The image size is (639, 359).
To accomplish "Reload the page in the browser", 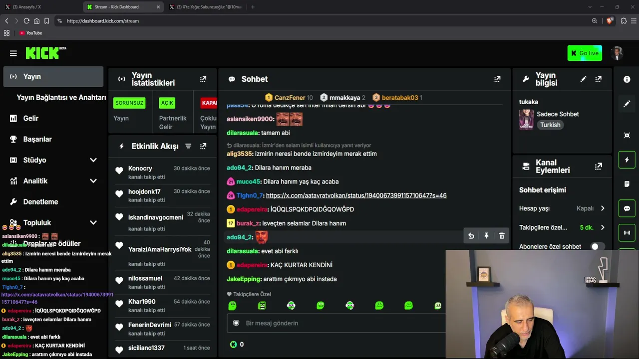I will (x=26, y=21).
